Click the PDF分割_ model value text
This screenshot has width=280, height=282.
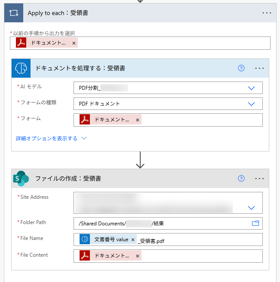[x=89, y=88]
